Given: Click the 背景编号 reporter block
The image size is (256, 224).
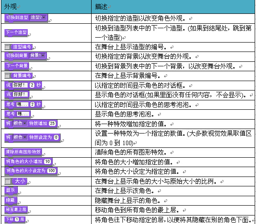Looking at the screenshot, I should pos(22,76).
